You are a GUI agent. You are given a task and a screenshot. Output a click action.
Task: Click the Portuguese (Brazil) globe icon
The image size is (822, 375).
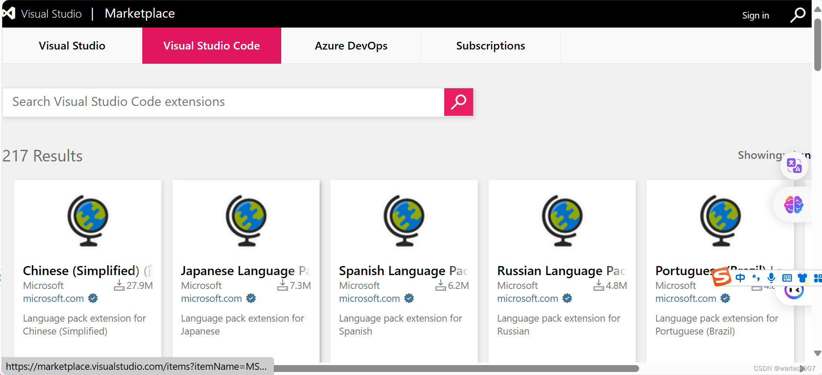(x=720, y=221)
